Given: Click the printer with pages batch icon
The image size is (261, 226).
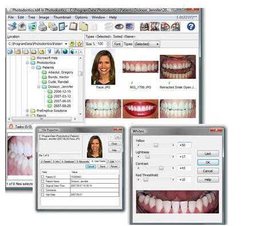Looking at the screenshot, I should pos(53,26).
